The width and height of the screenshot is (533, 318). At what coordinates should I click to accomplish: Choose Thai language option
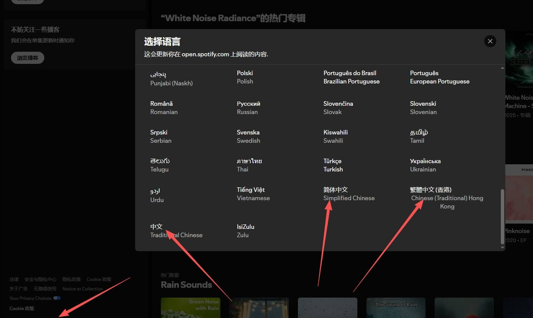click(249, 165)
